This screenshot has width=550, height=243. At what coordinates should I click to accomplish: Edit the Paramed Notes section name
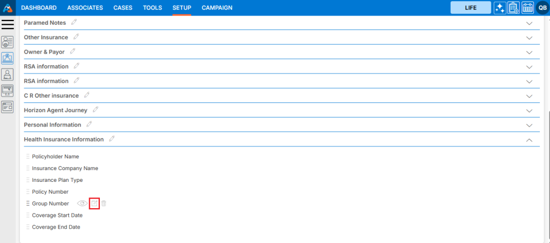pyautogui.click(x=74, y=23)
